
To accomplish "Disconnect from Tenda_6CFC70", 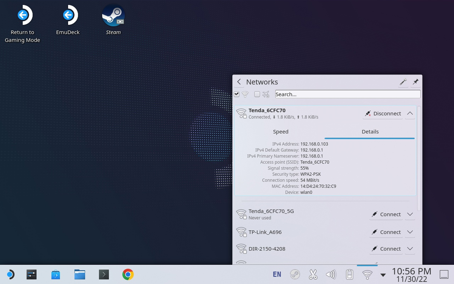I will tap(382, 114).
